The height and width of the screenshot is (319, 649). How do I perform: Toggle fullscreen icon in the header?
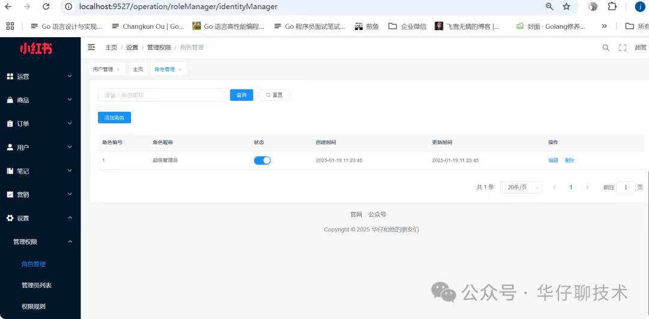coord(623,47)
